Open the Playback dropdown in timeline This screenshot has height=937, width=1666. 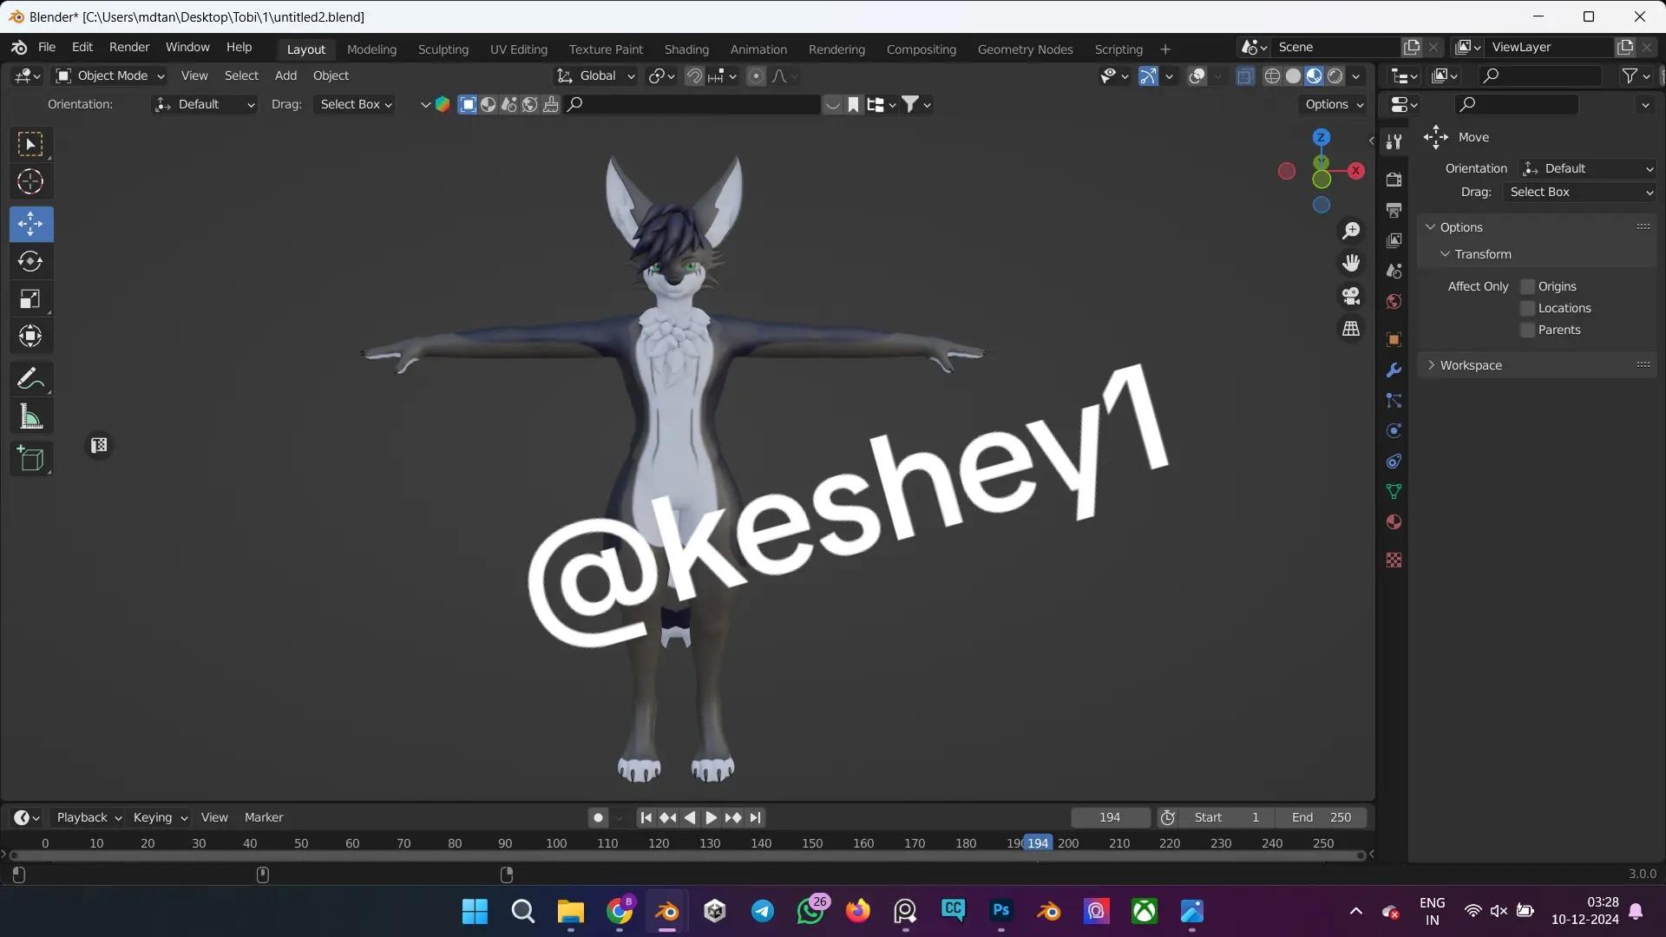pos(89,817)
